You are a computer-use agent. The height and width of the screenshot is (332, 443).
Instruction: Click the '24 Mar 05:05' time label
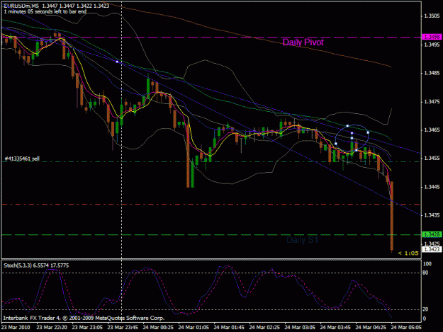tap(406, 327)
